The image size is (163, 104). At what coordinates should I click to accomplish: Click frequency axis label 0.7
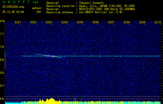2,86
